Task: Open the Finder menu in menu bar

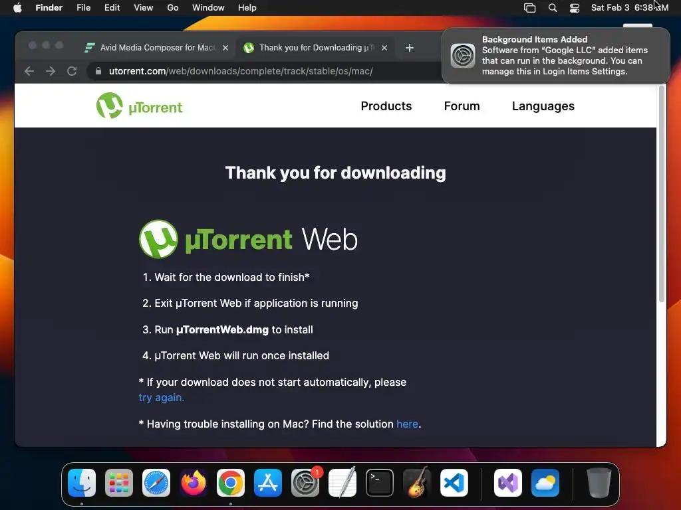Action: tap(49, 8)
